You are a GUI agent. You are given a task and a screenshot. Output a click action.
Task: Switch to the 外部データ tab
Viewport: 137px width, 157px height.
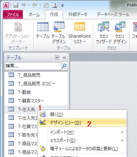click(78, 15)
